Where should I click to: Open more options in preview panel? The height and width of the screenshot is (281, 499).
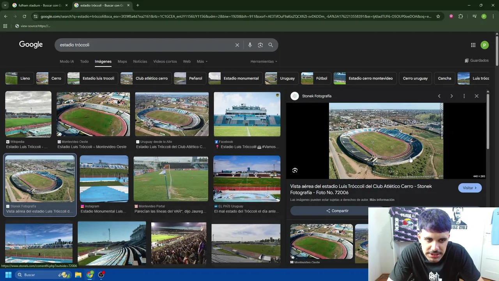tap(464, 96)
